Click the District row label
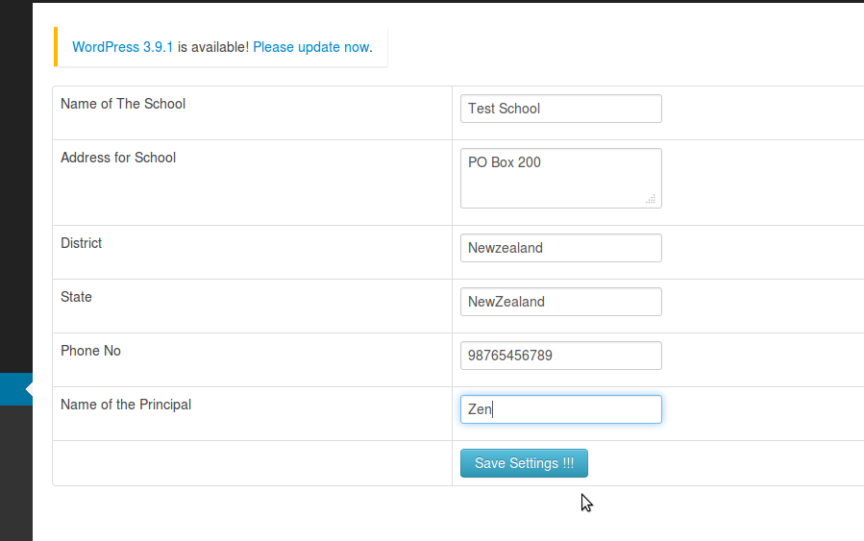The width and height of the screenshot is (864, 541). click(x=82, y=243)
